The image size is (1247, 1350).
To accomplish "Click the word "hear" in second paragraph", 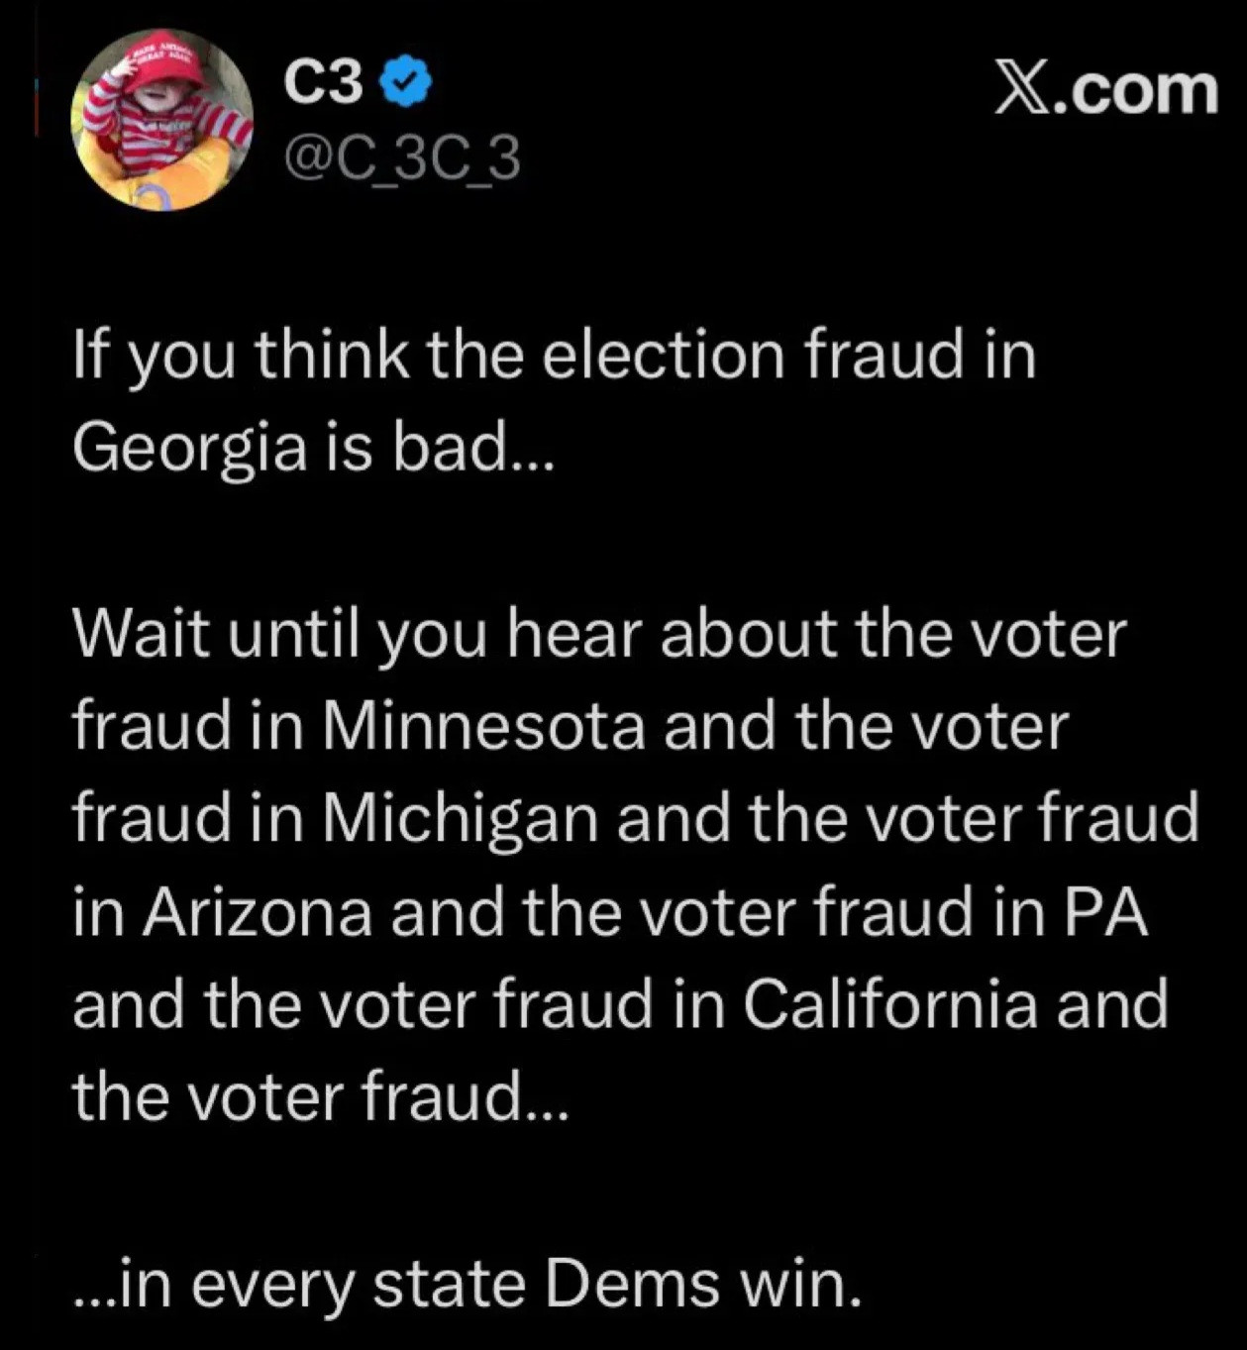I will pyautogui.click(x=574, y=634).
